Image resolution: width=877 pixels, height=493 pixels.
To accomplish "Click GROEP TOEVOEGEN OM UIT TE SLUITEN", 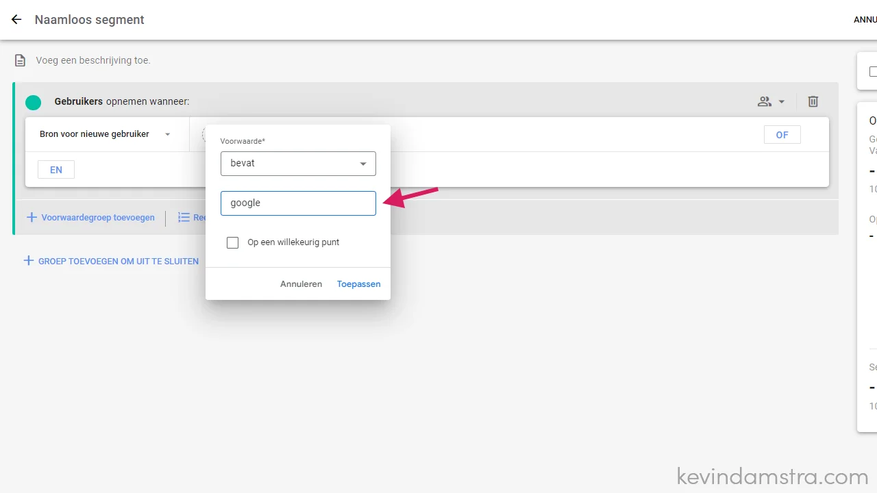I will [x=119, y=262].
